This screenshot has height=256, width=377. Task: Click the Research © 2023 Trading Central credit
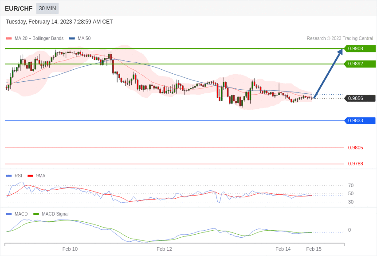(340, 38)
